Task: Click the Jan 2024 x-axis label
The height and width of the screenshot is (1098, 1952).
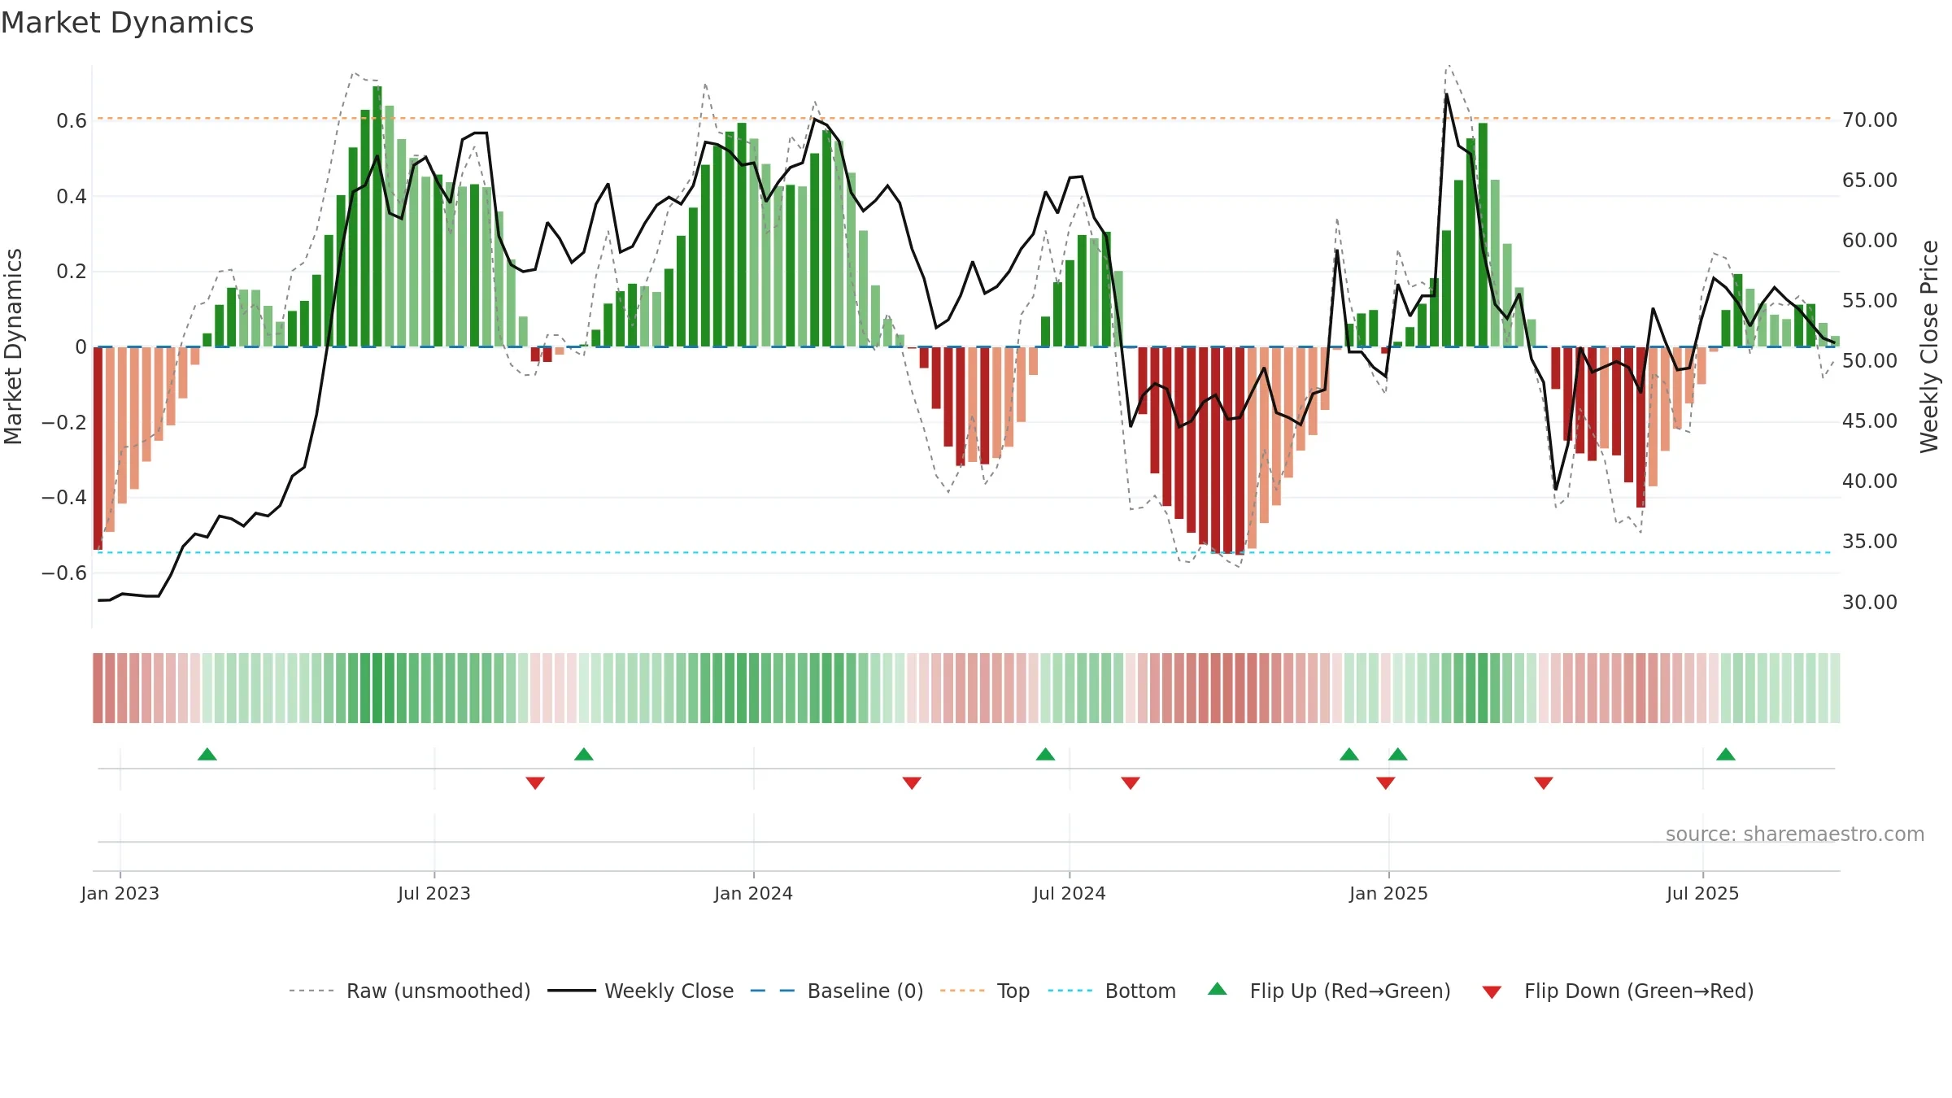Action: (x=754, y=893)
